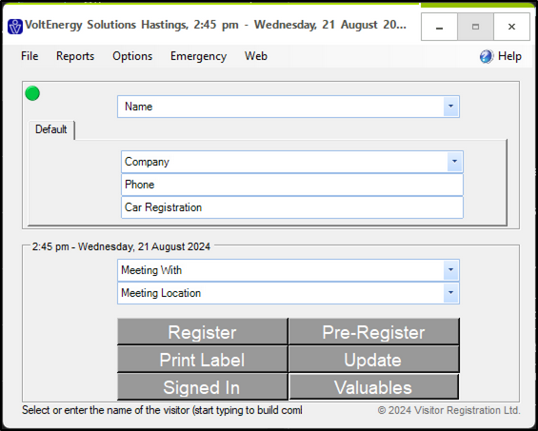Click the Valuables button
Viewport: 538px width, 431px height.
pyautogui.click(x=373, y=387)
